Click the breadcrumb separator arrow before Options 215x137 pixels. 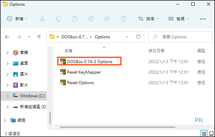pos(91,37)
